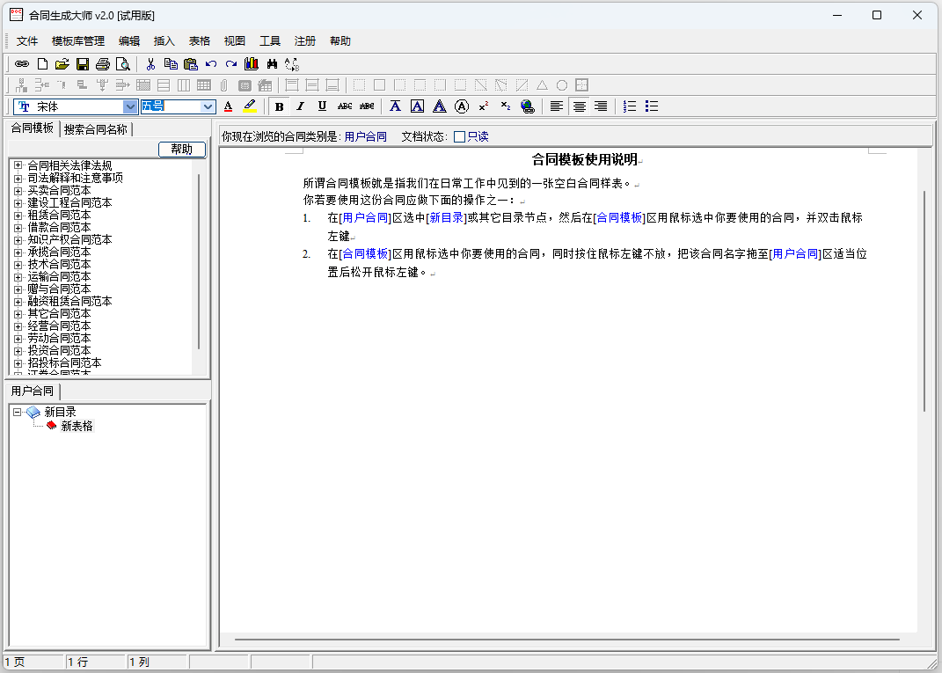The width and height of the screenshot is (942, 673).
Task: Click the Save floppy disk icon
Action: coord(83,64)
